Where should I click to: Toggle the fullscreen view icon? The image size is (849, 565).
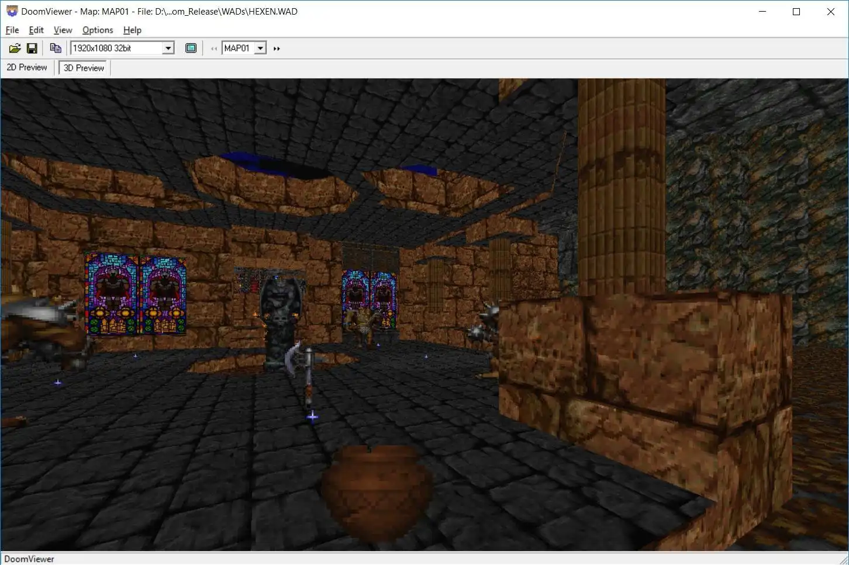tap(191, 48)
